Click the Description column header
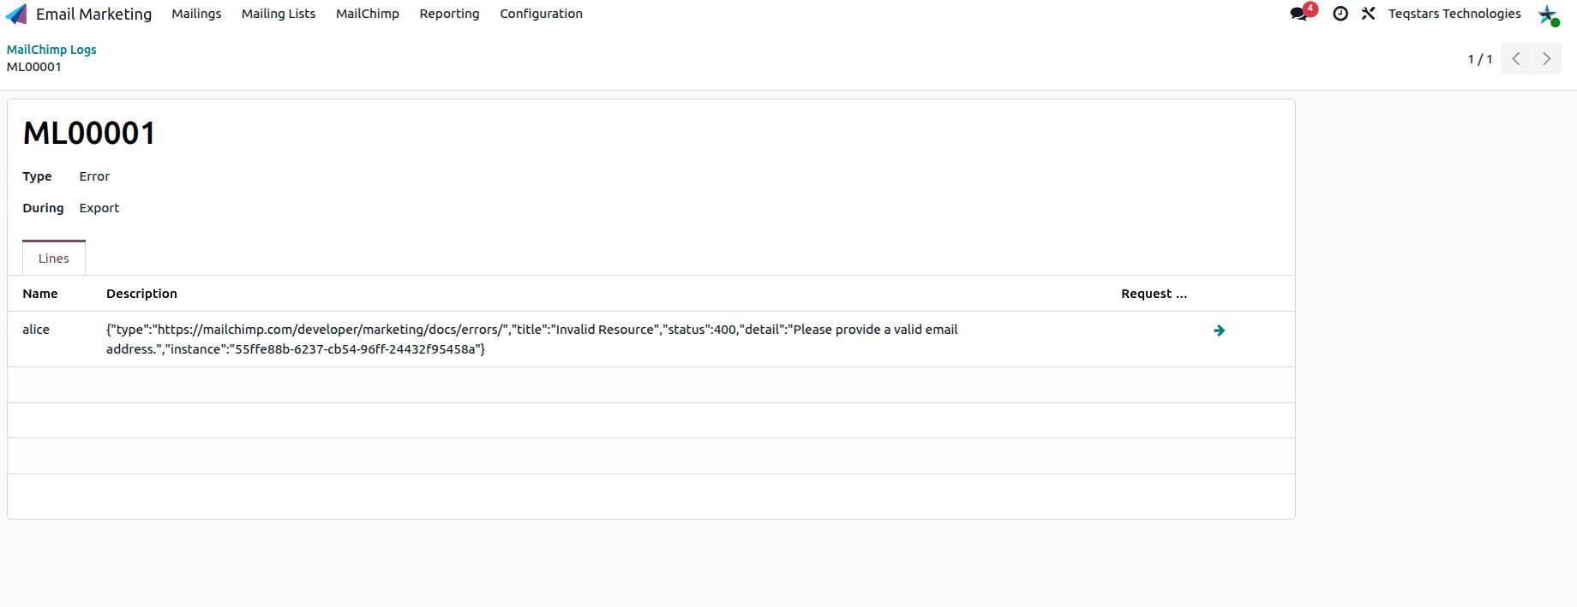 coord(141,294)
